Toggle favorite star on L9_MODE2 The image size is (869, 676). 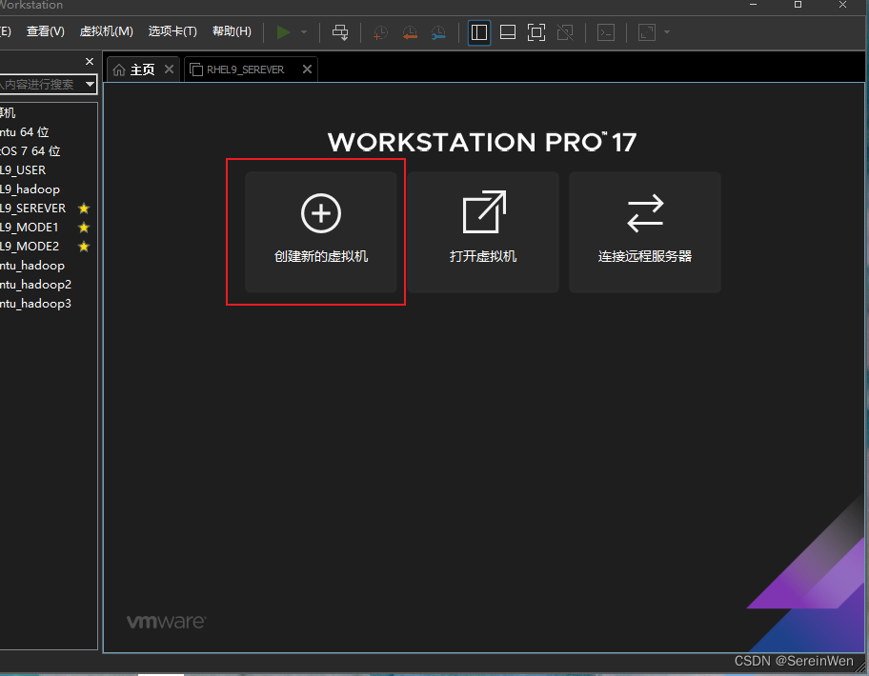84,247
